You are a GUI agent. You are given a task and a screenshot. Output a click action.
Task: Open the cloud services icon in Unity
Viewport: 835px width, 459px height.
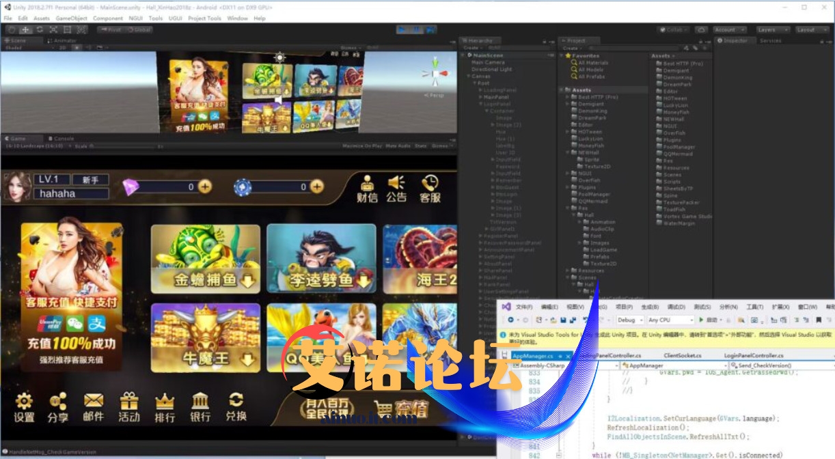(x=701, y=29)
